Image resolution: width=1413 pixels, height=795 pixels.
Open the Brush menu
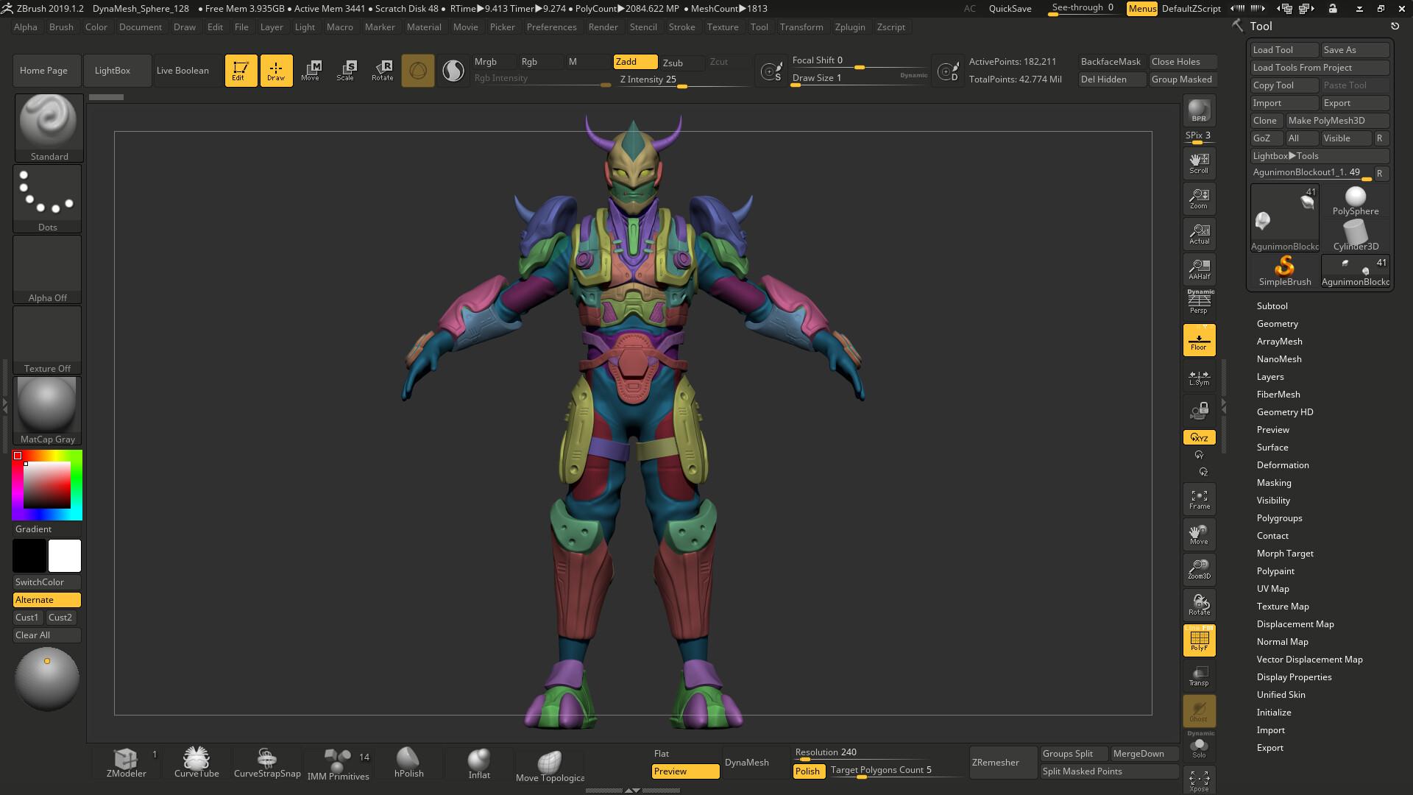point(61,27)
